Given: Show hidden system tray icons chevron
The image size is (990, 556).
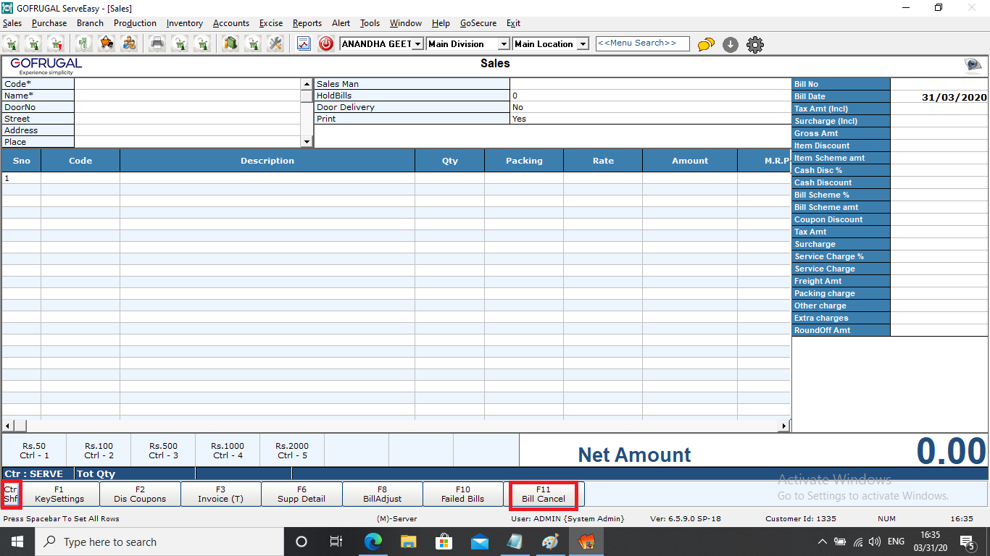Looking at the screenshot, I should pyautogui.click(x=823, y=542).
